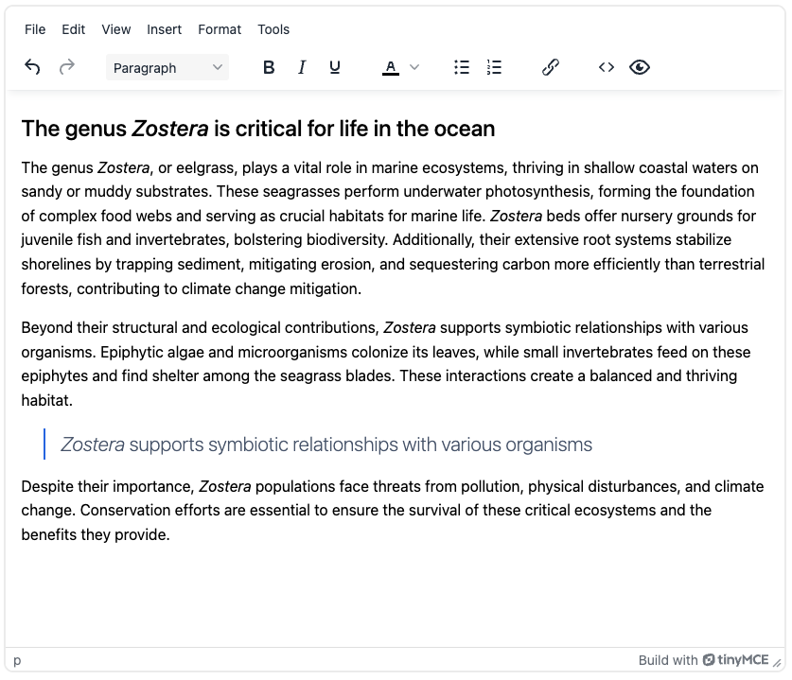Click the Build with tinyMCE link
The image size is (792, 680).
(703, 660)
